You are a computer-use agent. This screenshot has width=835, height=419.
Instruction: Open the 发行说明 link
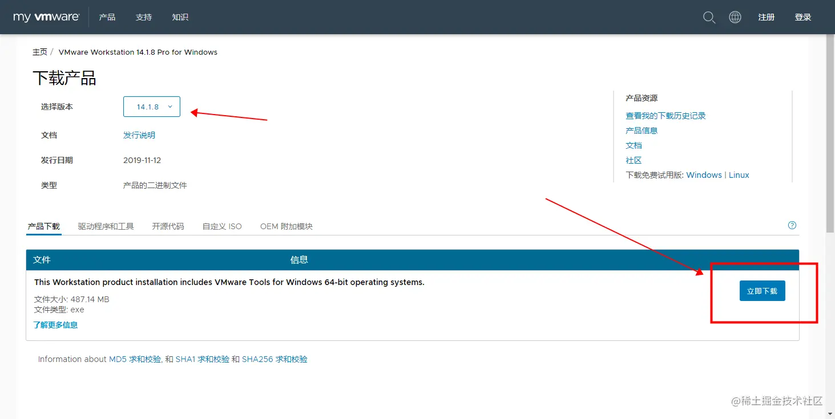tap(139, 135)
